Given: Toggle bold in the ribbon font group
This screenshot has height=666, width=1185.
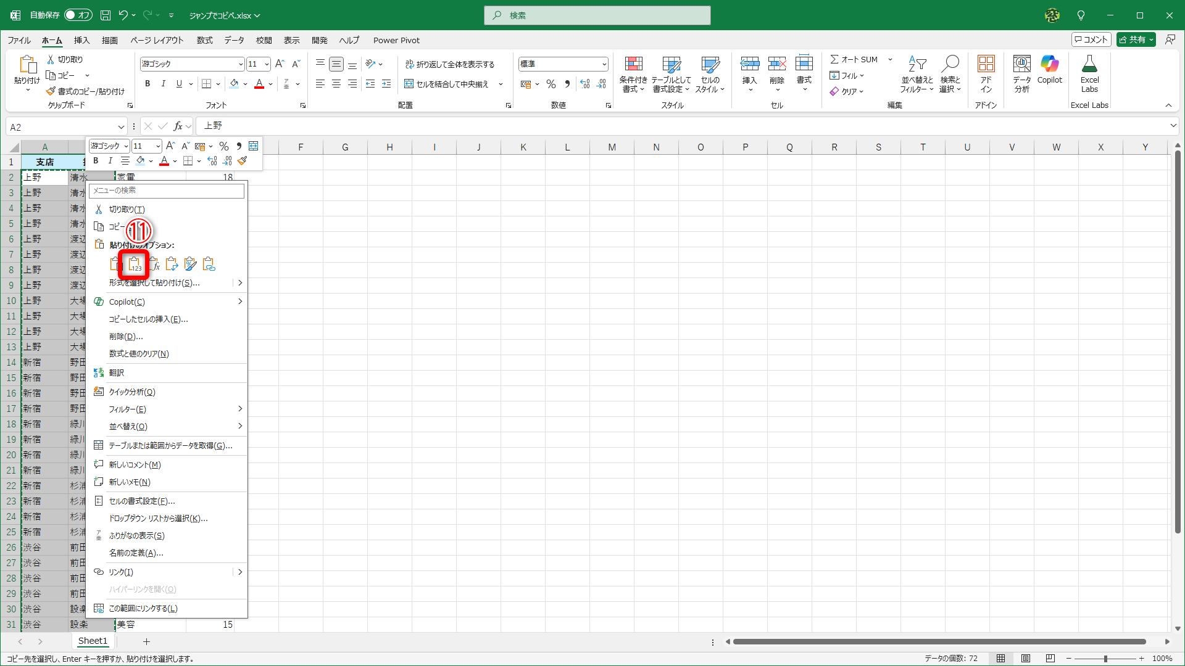Looking at the screenshot, I should [148, 84].
